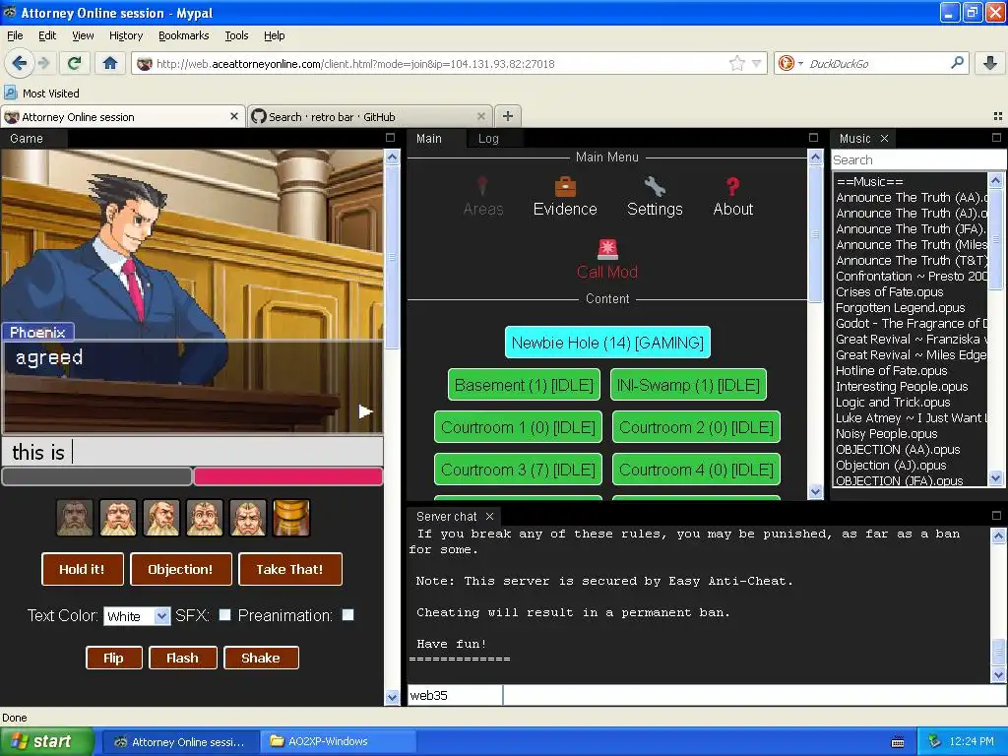
Task: Close the Attorney Online session tab
Action: [234, 116]
